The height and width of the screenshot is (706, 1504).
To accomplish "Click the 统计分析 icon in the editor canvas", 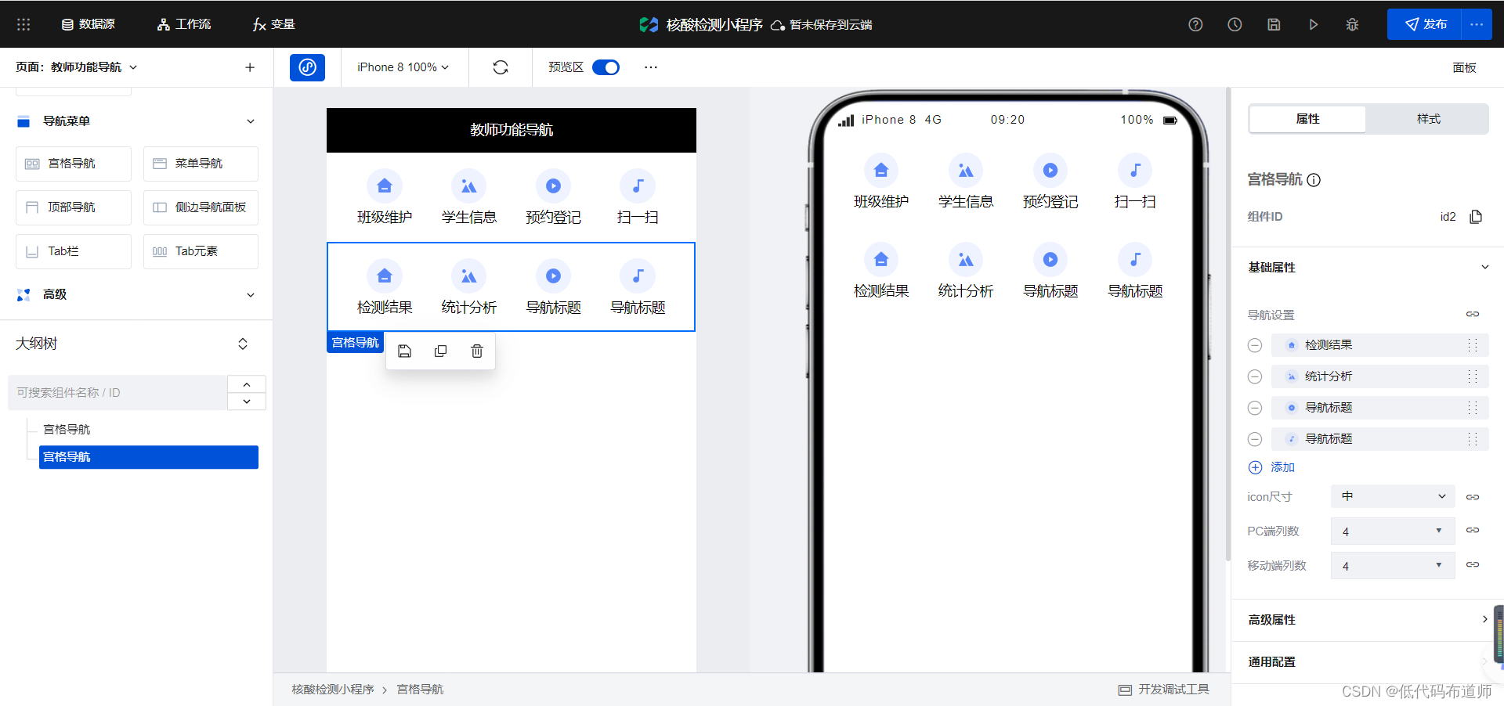I will (x=468, y=276).
